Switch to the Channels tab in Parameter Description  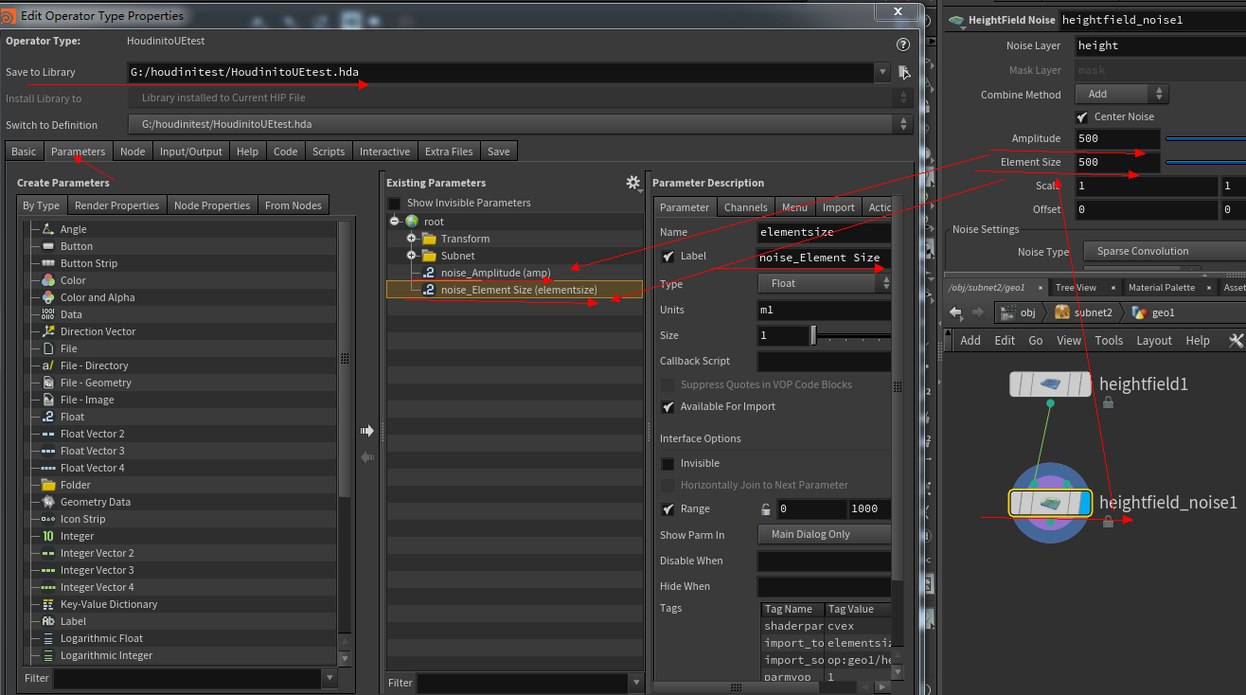pos(745,206)
